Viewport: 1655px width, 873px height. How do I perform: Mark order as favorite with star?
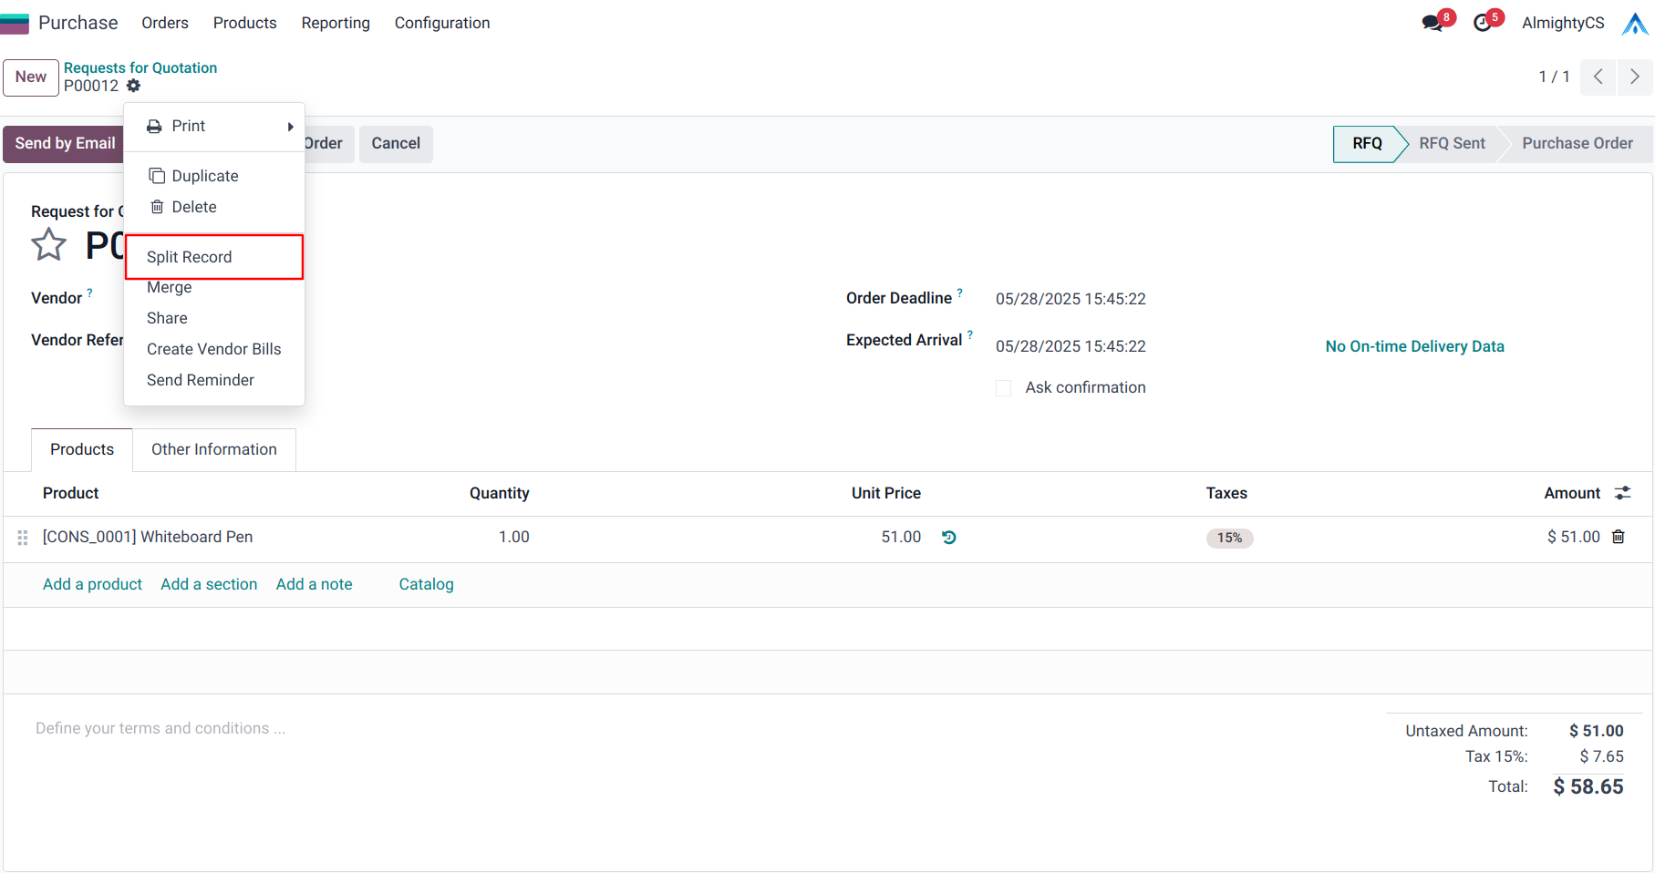[49, 245]
